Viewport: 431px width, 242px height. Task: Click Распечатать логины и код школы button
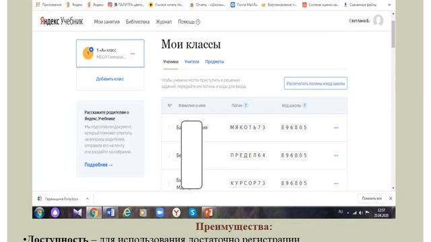pos(316,83)
